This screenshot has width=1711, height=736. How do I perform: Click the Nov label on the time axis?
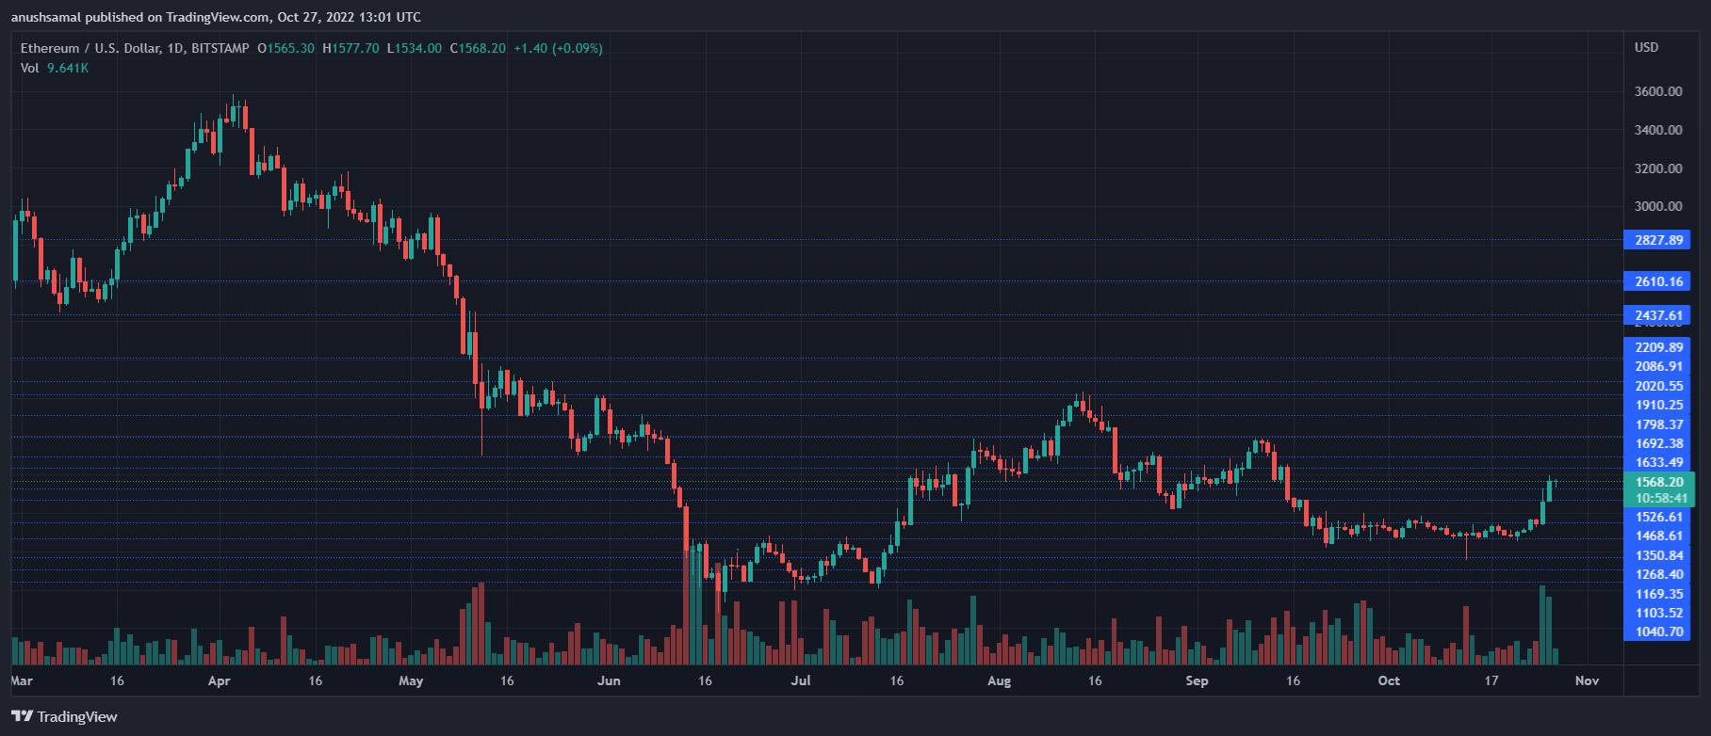click(1587, 680)
